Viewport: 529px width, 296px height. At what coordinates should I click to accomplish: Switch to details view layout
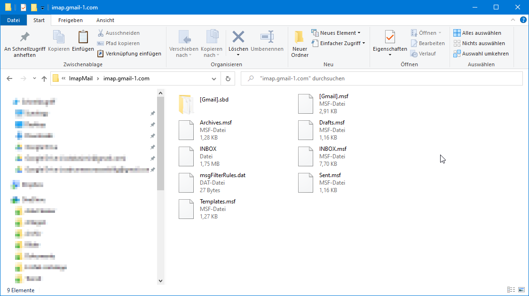(511, 290)
